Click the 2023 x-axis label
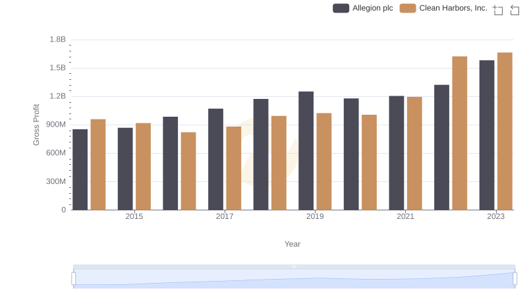 (496, 216)
